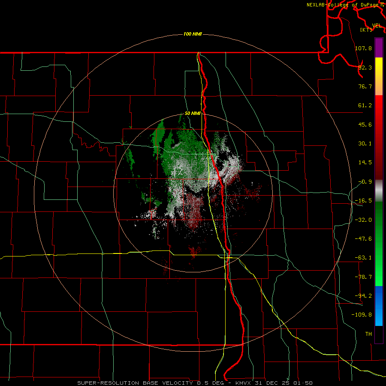Select the -109.8 value on velocity scale
Image resolution: width=386 pixels, height=386 pixels.
point(362,315)
